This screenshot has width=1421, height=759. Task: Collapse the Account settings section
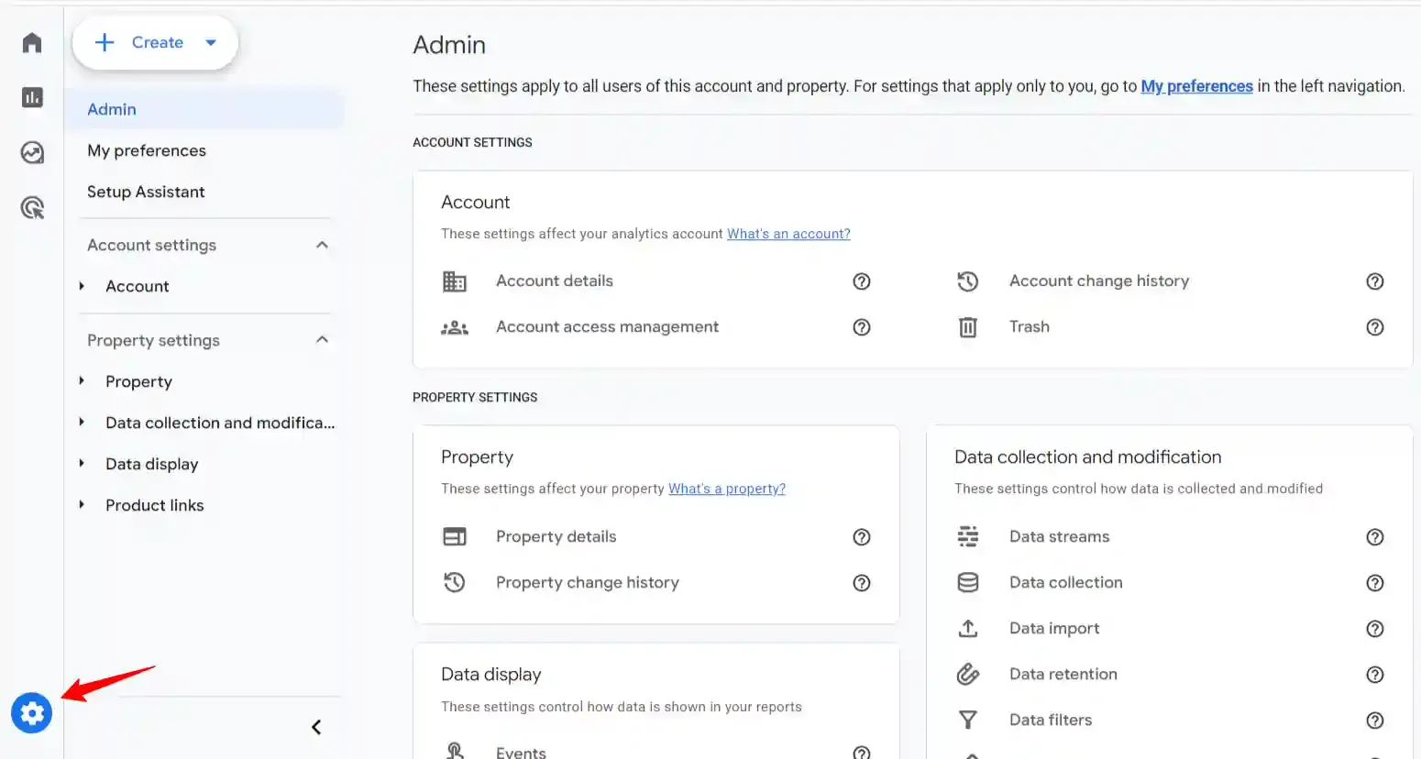(322, 245)
